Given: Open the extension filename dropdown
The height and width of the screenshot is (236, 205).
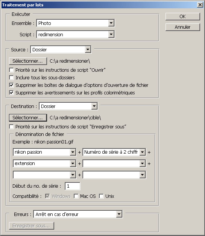Looking at the screenshot, I should point(44,164).
